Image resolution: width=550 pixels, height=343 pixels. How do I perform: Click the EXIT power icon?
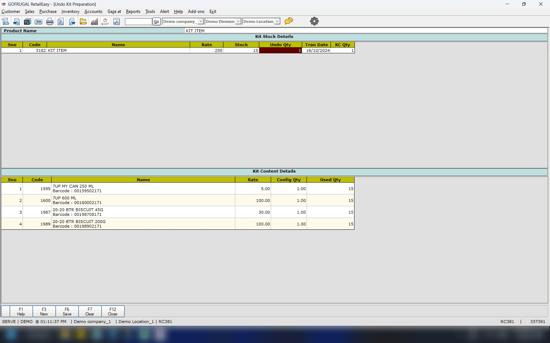[x=105, y=21]
